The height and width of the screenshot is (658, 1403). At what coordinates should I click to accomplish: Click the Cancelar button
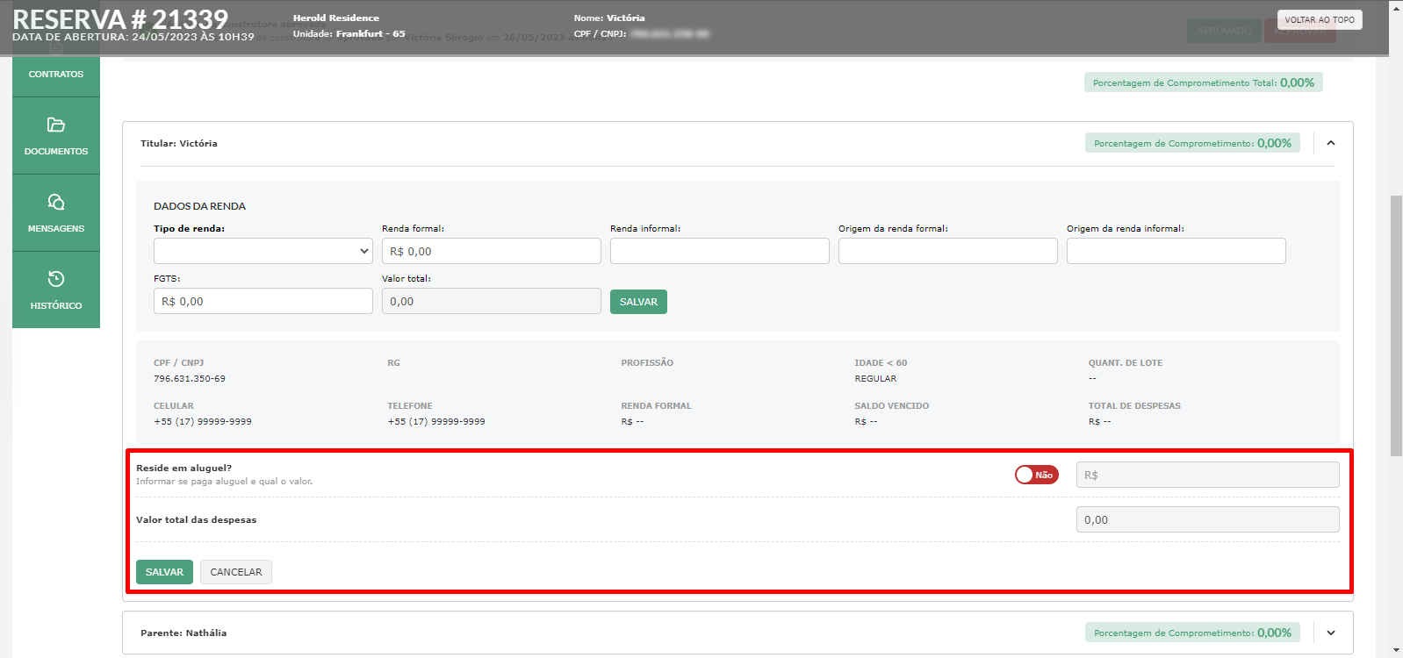236,572
